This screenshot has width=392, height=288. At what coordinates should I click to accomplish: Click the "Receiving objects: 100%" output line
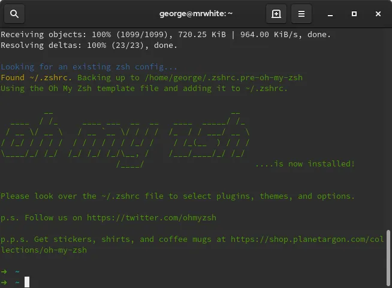(165, 34)
